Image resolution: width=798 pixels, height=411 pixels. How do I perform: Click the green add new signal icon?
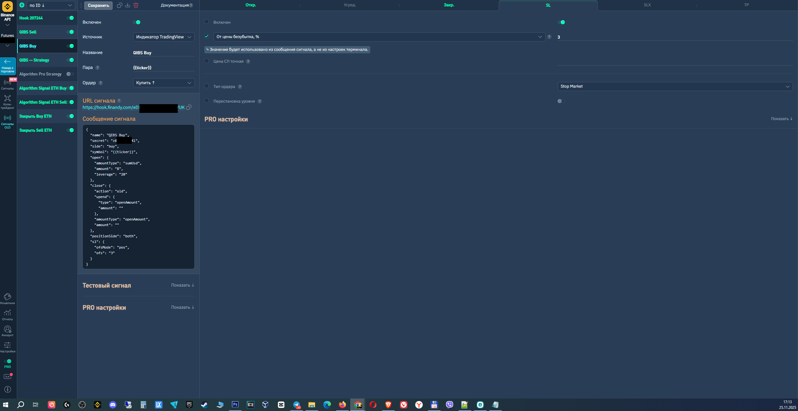pyautogui.click(x=22, y=5)
